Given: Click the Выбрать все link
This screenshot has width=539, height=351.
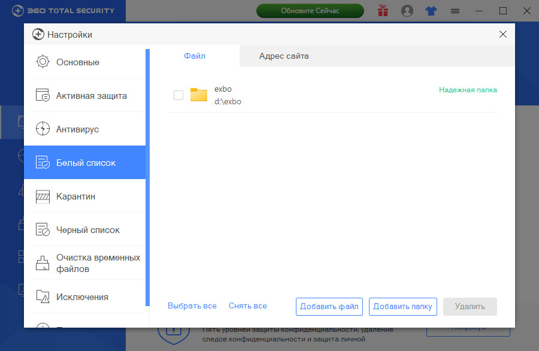Looking at the screenshot, I should tap(192, 306).
